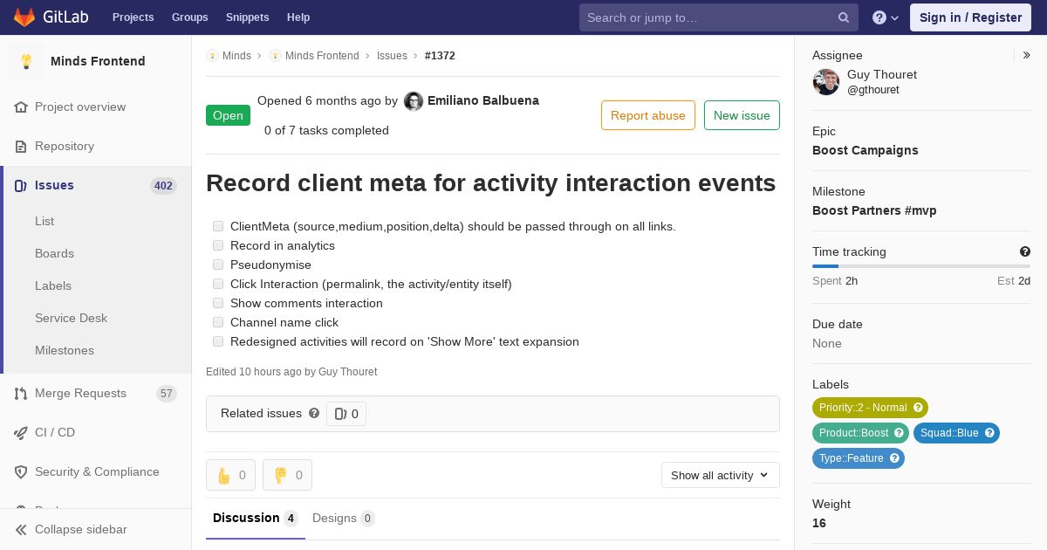Screen dimensions: 1047x550
Task: Open the 'Show all activity' dropdown
Action: point(720,475)
